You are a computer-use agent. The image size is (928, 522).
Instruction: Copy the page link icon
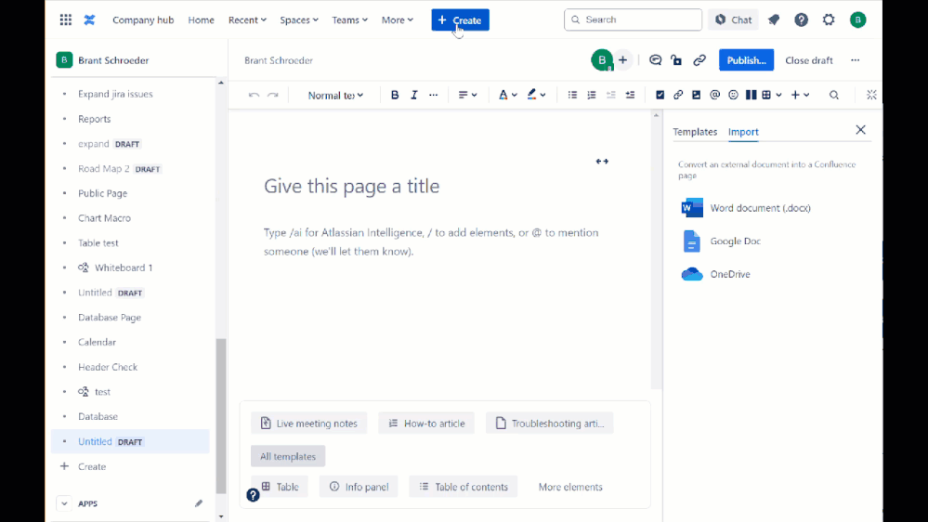point(699,59)
